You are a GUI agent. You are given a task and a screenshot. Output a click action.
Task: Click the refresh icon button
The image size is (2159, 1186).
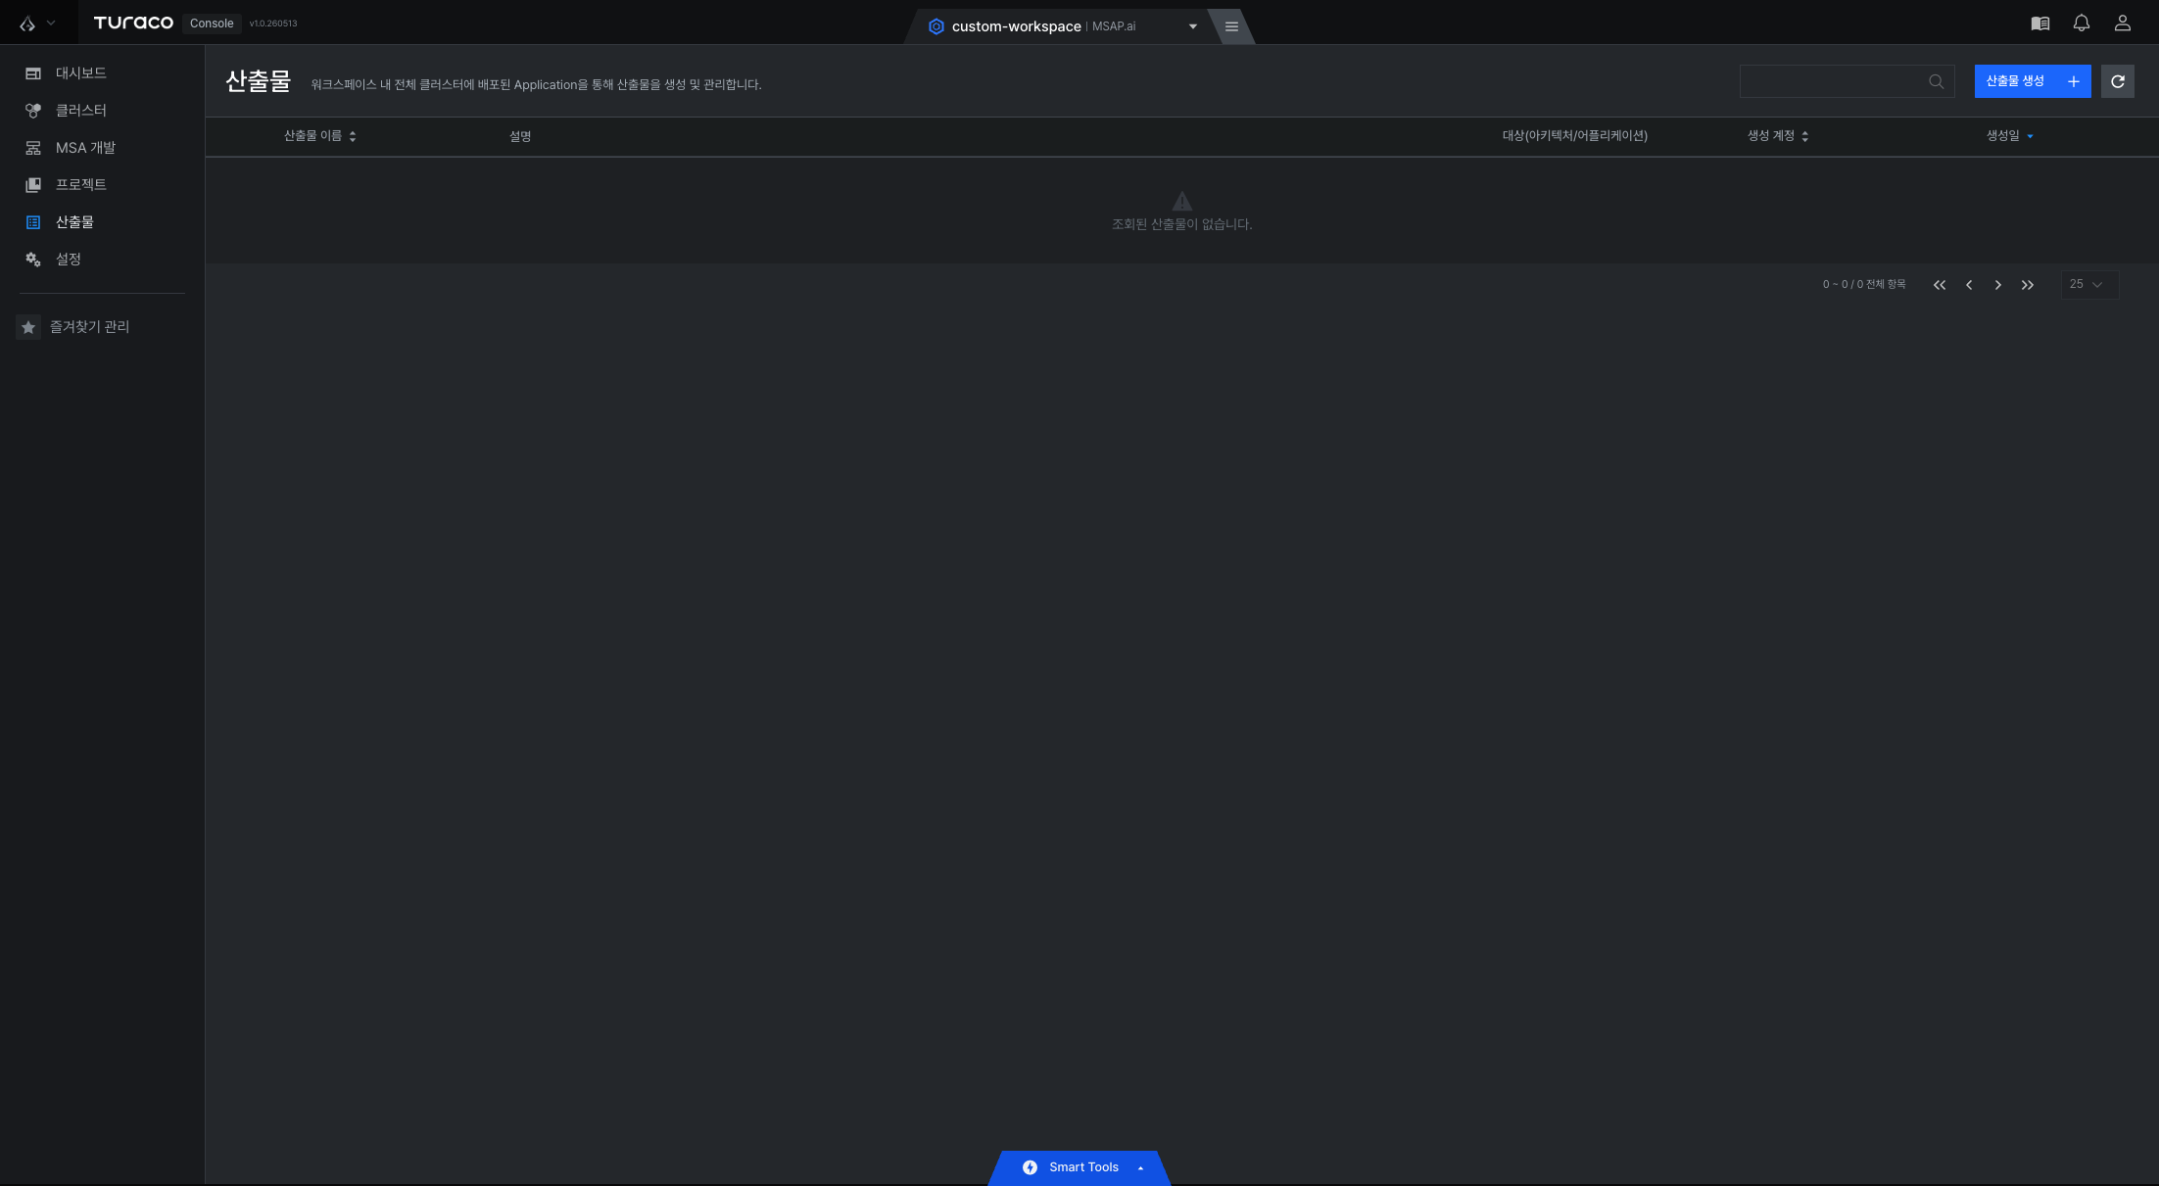[2118, 81]
